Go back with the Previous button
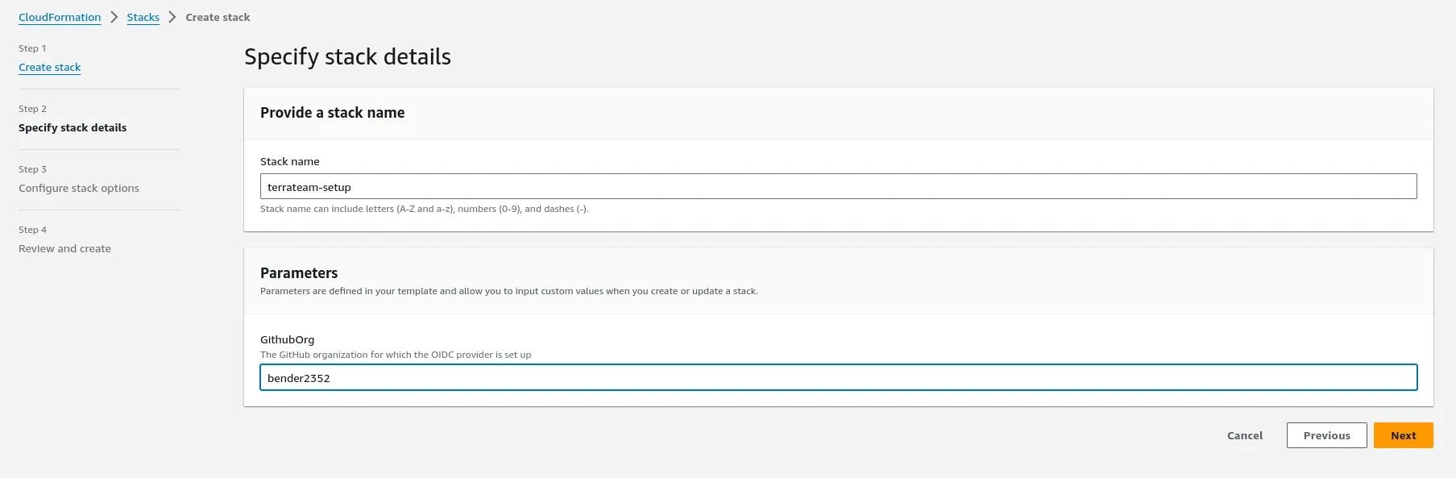Screen dimensions: 1456x478 [1326, 435]
